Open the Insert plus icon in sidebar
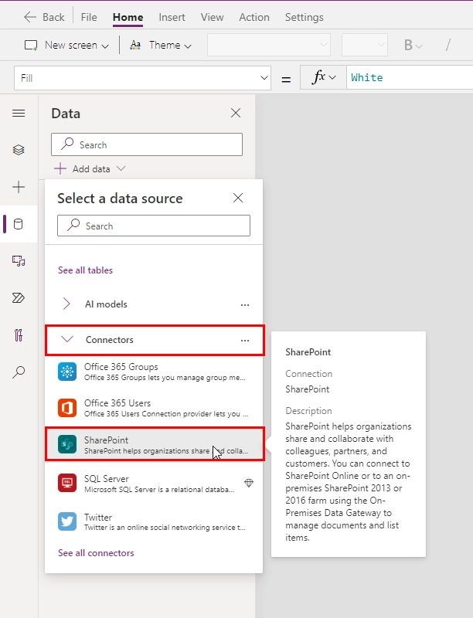 point(19,187)
